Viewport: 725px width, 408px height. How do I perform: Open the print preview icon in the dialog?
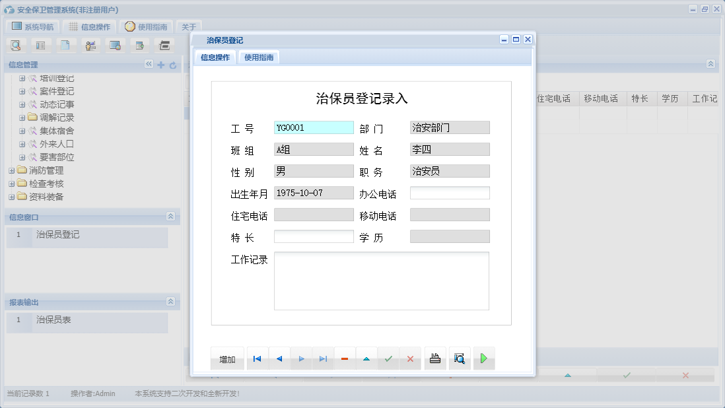click(x=460, y=358)
